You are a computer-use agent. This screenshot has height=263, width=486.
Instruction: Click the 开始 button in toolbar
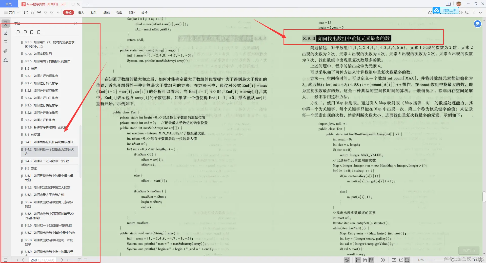(x=68, y=12)
